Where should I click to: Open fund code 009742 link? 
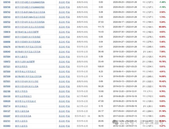click(x=7, y=12)
